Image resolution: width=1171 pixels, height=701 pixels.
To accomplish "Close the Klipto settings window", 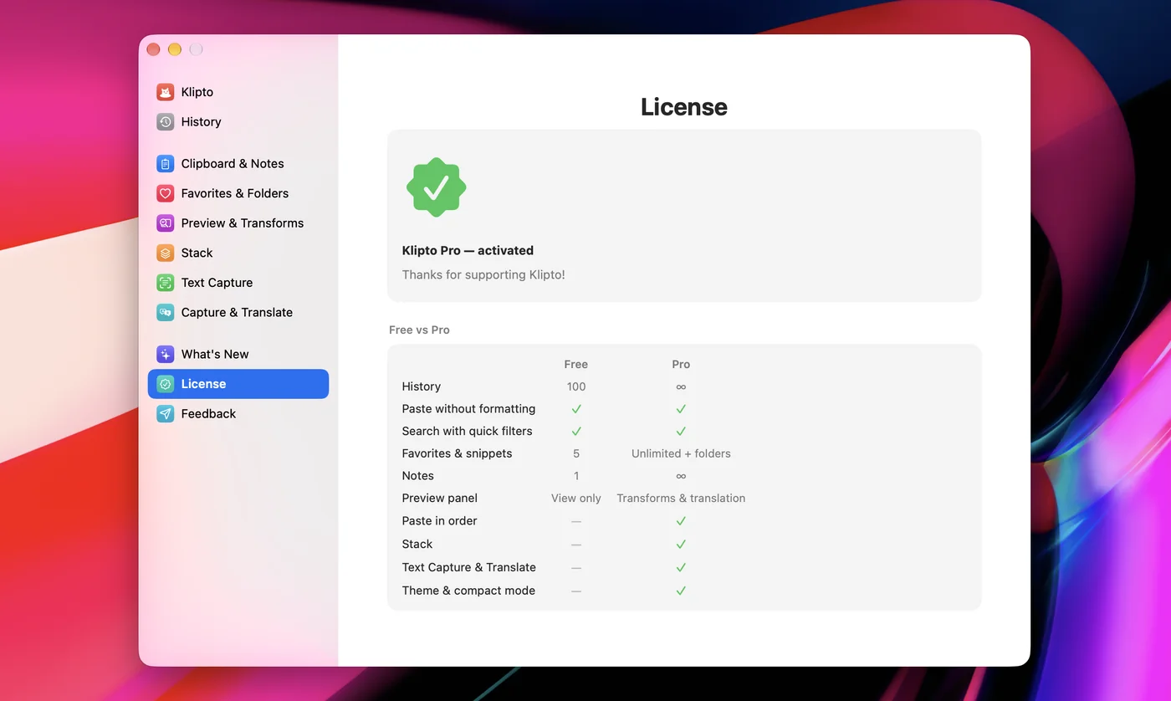I will coord(153,49).
